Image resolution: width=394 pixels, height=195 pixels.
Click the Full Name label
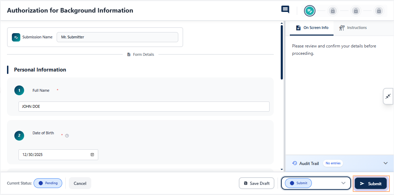tap(41, 90)
